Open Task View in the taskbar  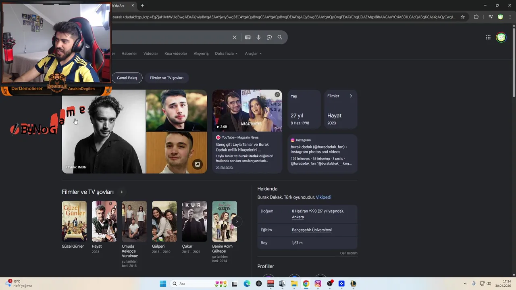pyautogui.click(x=235, y=284)
